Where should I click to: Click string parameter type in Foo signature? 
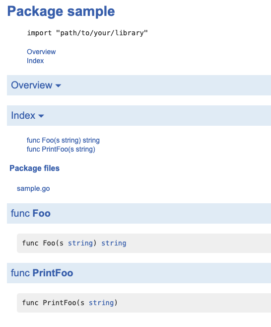(x=80, y=243)
